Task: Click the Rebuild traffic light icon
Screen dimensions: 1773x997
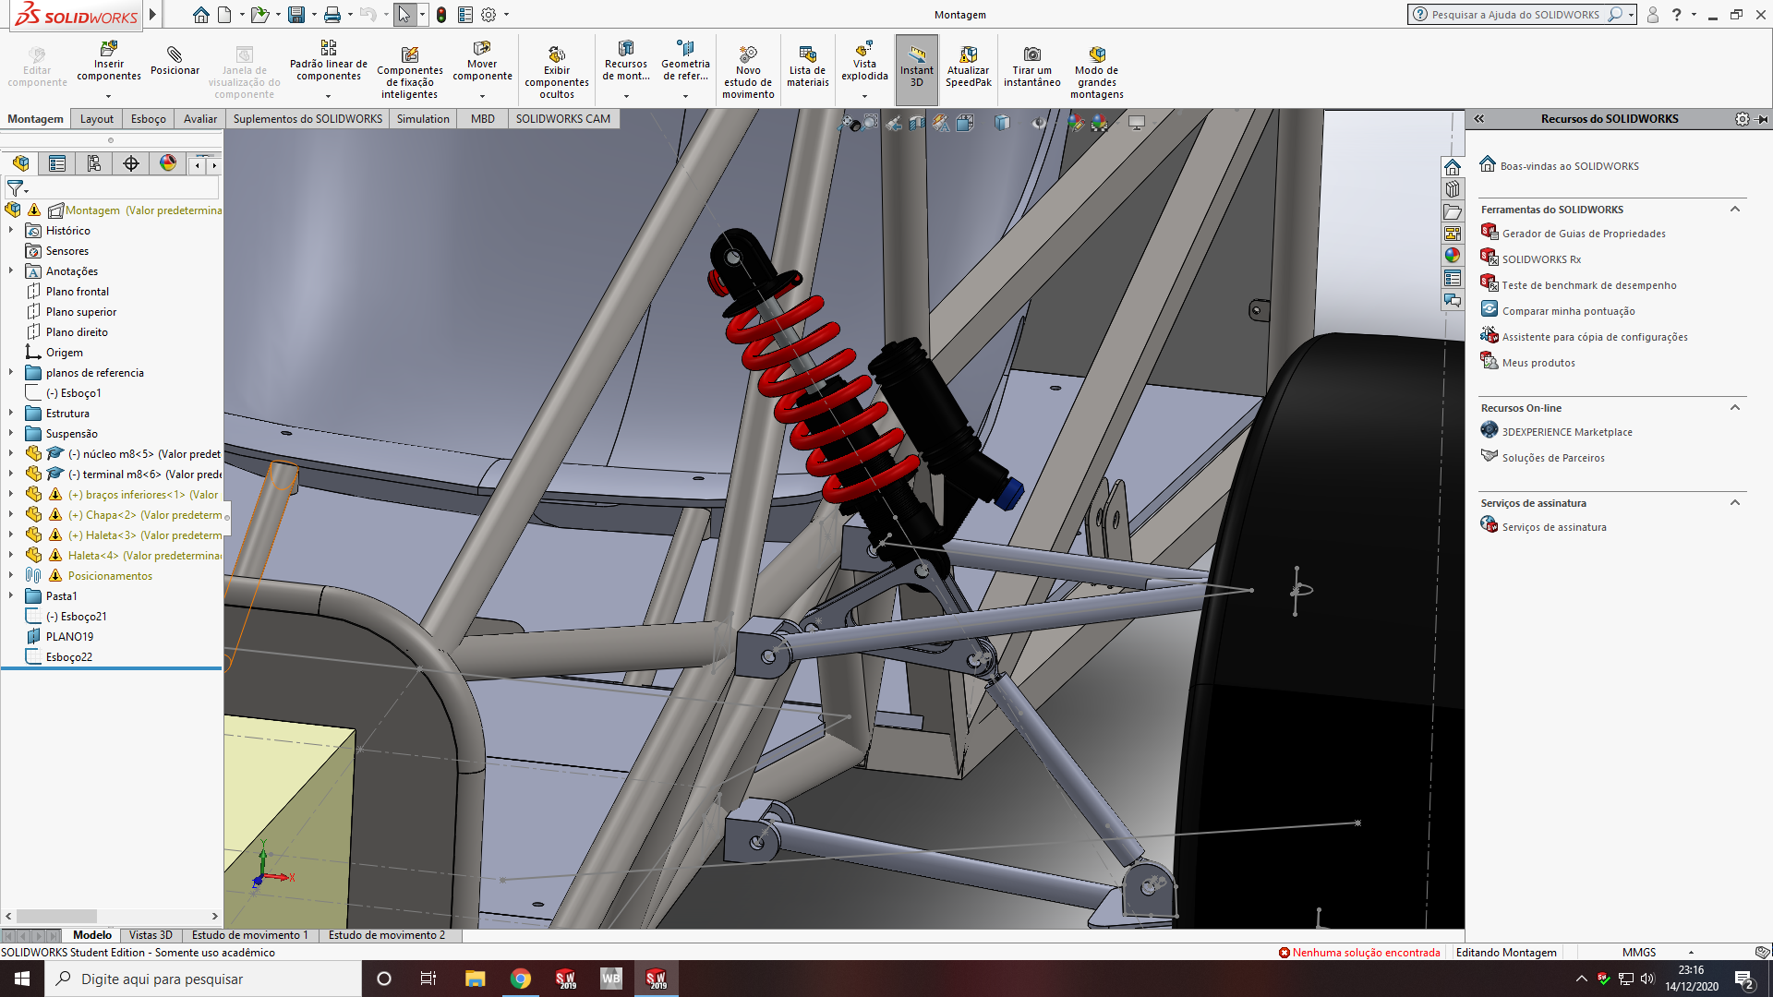Action: (442, 15)
